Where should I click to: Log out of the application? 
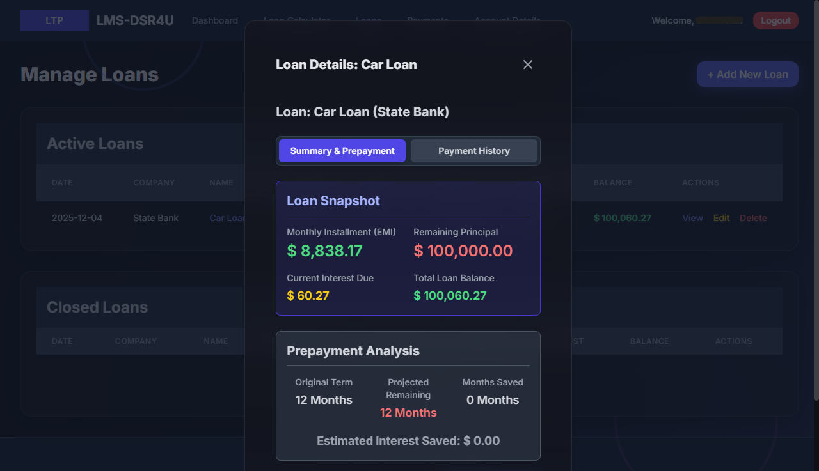(x=775, y=20)
